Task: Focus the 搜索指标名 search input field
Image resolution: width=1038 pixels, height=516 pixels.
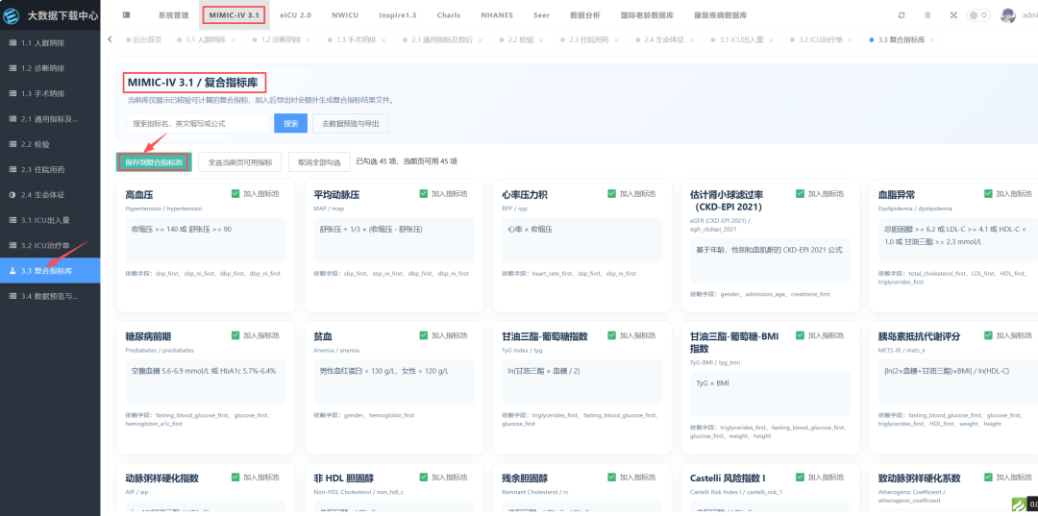Action: tap(198, 124)
